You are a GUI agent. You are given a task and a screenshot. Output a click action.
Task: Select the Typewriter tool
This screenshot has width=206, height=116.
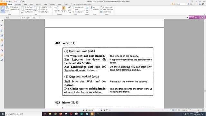pyautogui.click(x=57, y=9)
